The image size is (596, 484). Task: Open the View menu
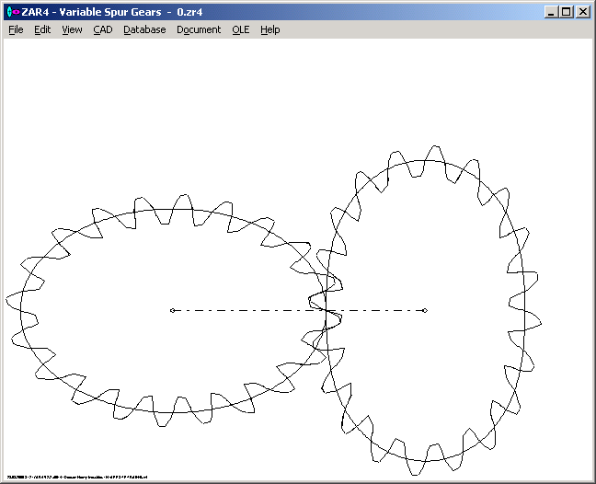pos(72,29)
